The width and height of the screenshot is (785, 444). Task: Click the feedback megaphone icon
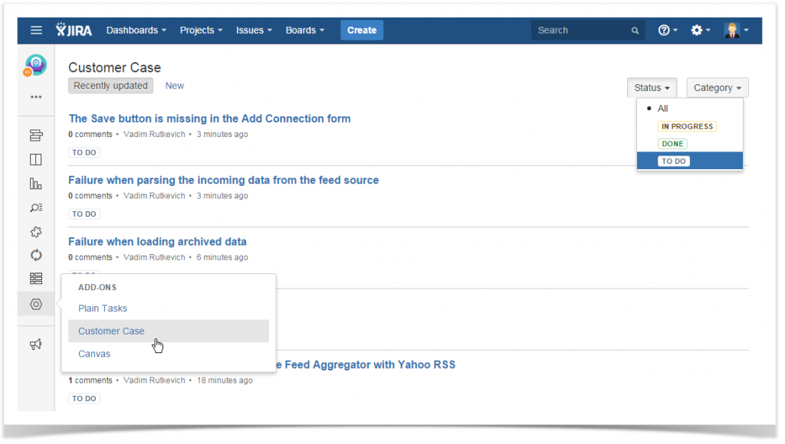[x=36, y=344]
